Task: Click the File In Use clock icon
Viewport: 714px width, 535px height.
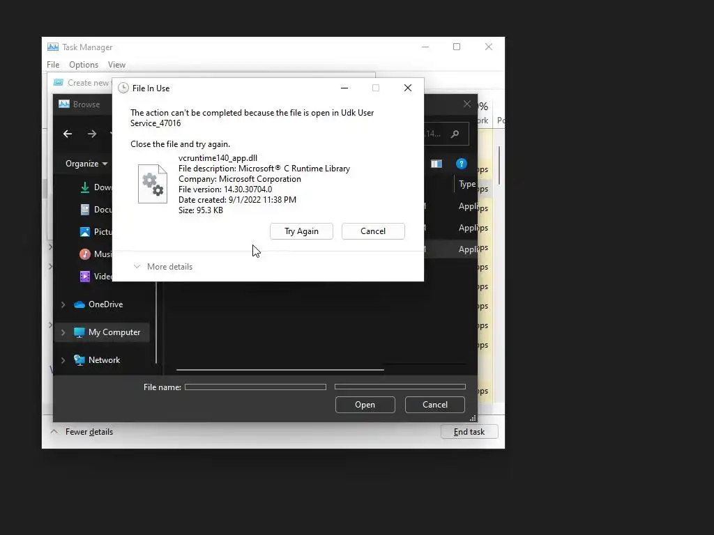Action: (123, 88)
